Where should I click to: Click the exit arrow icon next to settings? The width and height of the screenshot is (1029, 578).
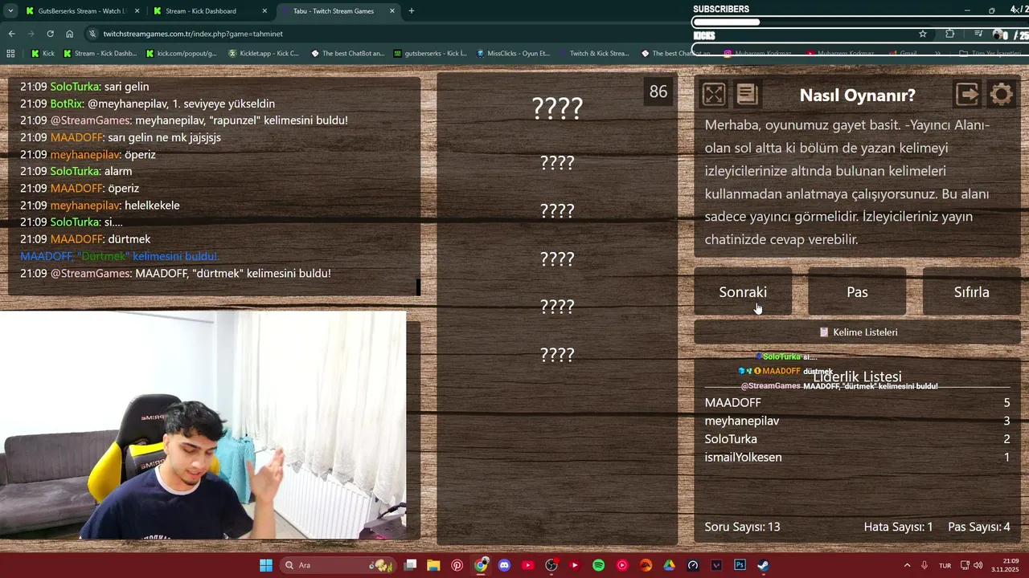point(968,95)
